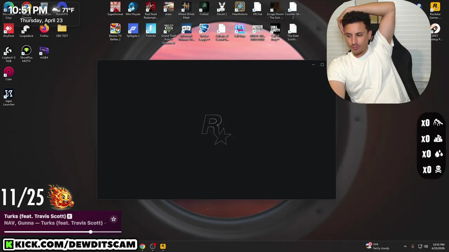Select the VRChat file icon

257,9
